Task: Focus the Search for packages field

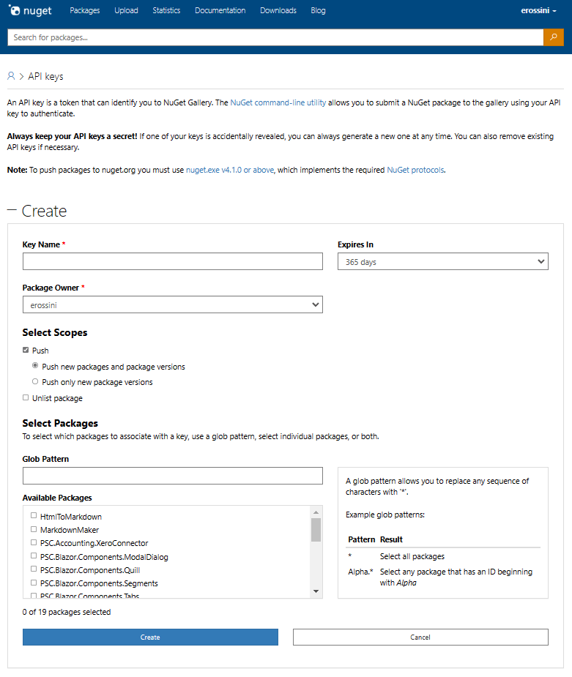Action: click(275, 37)
